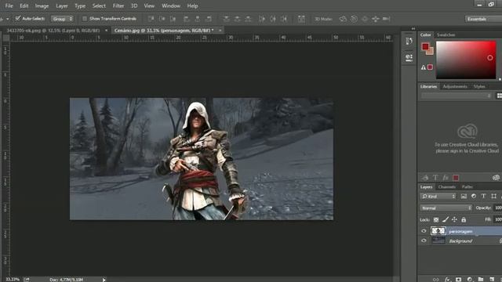Screen dimensions: 502x282
Task: Switch to the Swatches tab
Action: (x=446, y=34)
